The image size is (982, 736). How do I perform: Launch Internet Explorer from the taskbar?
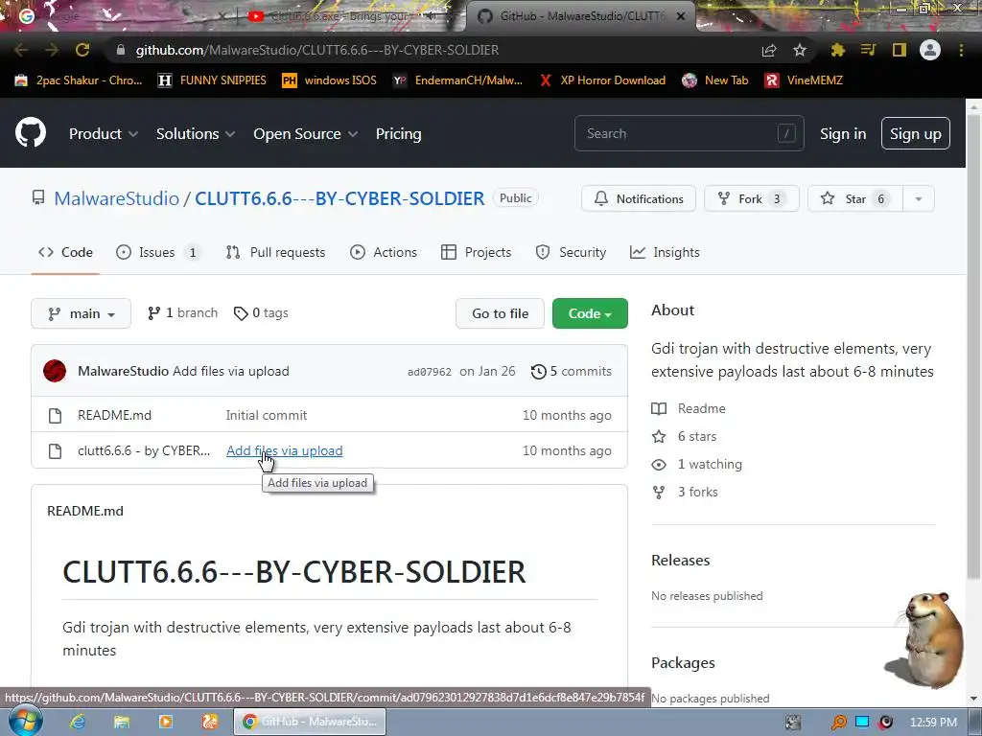77,722
